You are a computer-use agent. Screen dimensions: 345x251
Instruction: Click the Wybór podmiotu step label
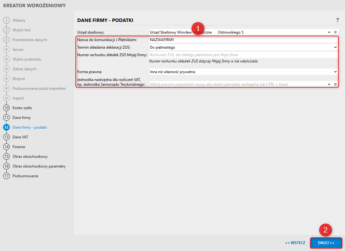tap(27, 59)
